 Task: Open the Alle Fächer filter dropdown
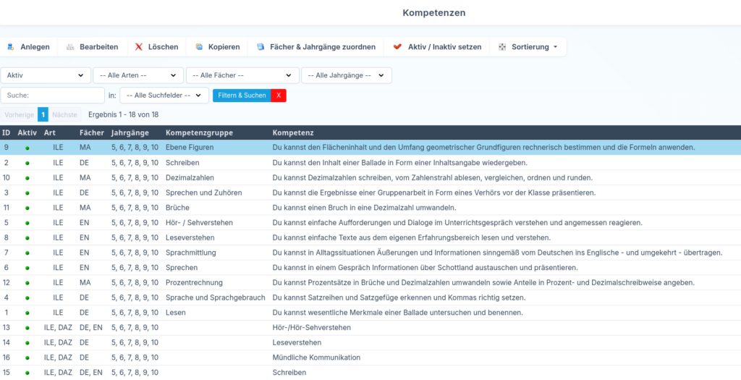pyautogui.click(x=242, y=75)
